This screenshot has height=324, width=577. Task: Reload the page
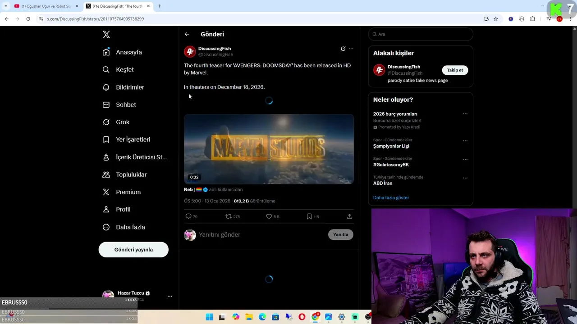pos(28,19)
